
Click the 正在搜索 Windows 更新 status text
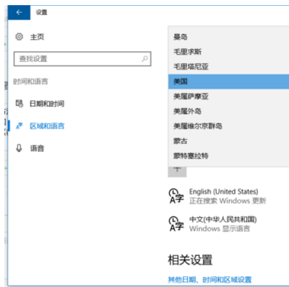point(228,200)
